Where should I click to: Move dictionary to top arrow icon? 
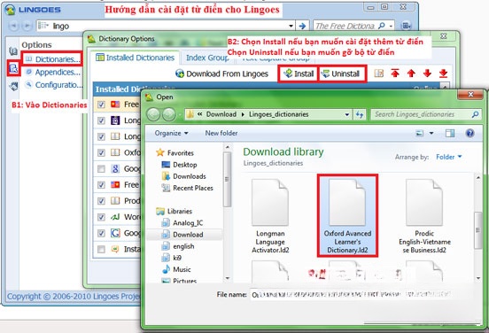395,74
